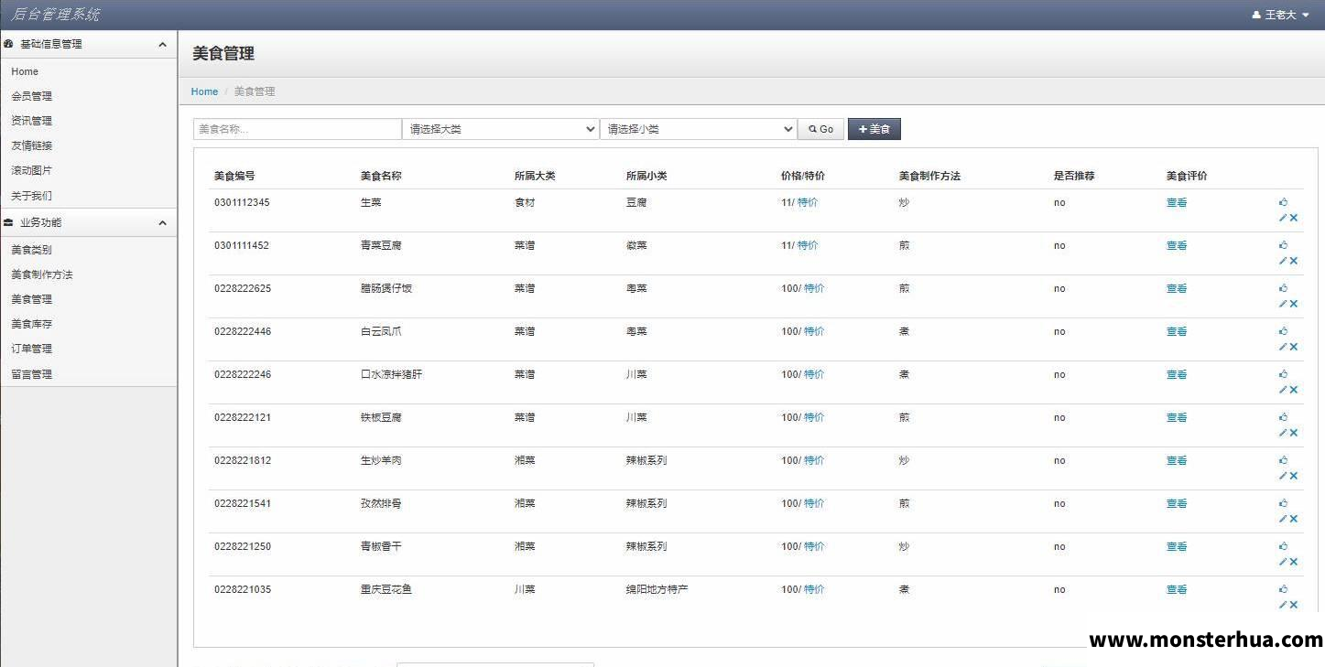Screen dimensions: 1325x667
Task: Click 查看 link for 白云凤爪
Action: pyautogui.click(x=1177, y=331)
